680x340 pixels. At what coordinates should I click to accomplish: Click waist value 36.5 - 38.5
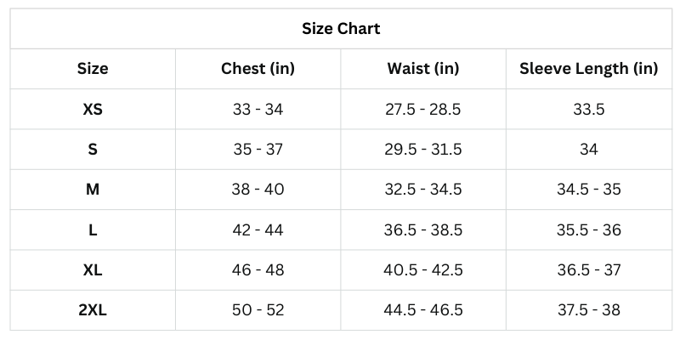click(422, 230)
